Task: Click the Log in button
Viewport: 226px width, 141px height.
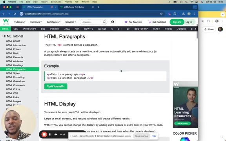Action: [189, 22]
